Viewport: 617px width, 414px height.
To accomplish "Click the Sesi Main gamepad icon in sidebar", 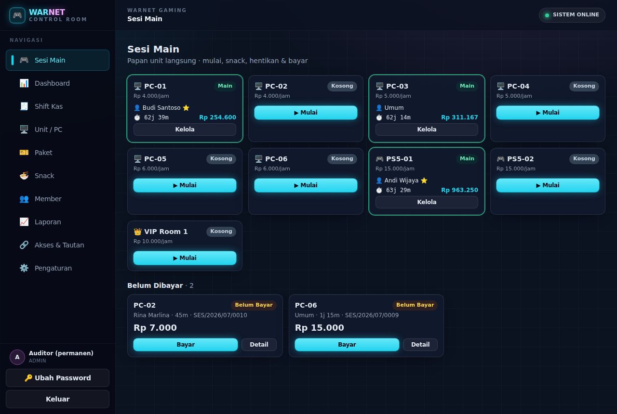I will [24, 60].
